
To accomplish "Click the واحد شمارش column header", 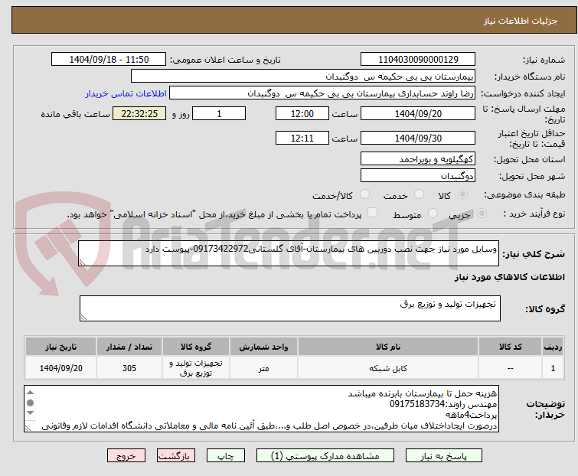I will pyautogui.click(x=263, y=347).
